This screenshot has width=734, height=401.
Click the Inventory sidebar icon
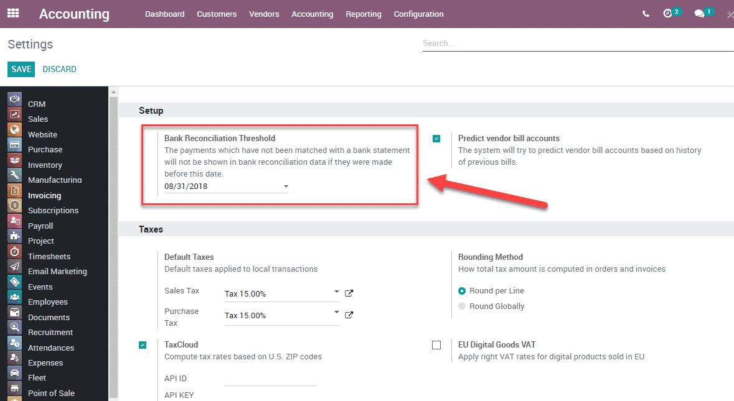pyautogui.click(x=15, y=160)
